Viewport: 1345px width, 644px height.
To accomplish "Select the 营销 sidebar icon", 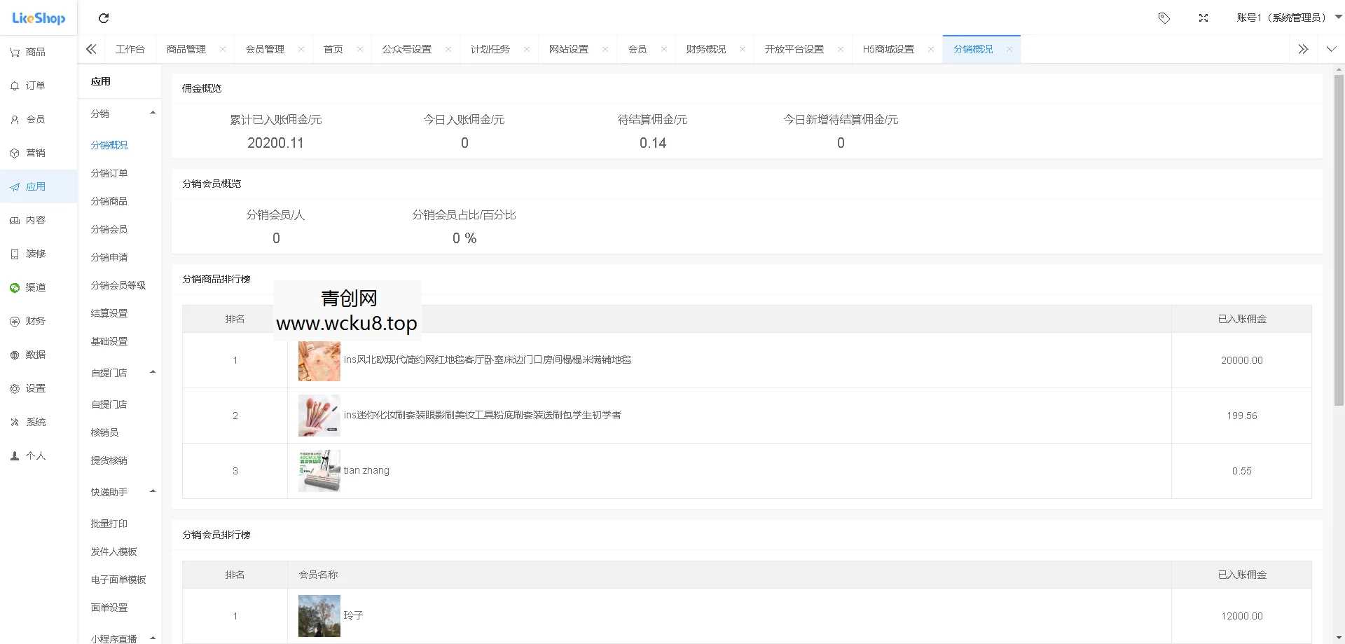I will [x=29, y=152].
